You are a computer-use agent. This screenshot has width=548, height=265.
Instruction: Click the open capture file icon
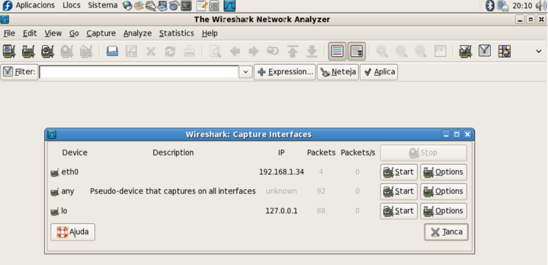(112, 51)
